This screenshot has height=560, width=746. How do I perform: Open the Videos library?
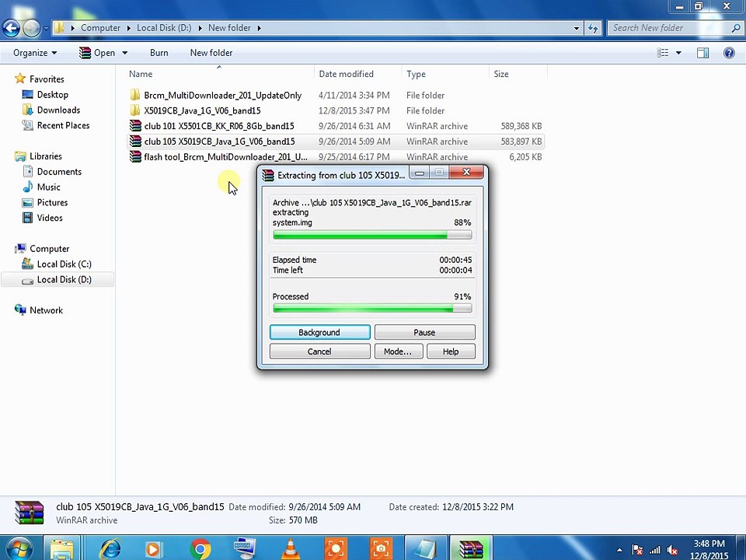pyautogui.click(x=50, y=218)
